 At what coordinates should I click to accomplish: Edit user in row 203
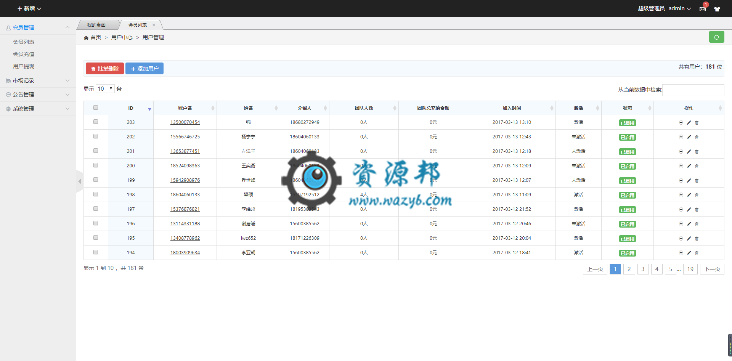[689, 123]
